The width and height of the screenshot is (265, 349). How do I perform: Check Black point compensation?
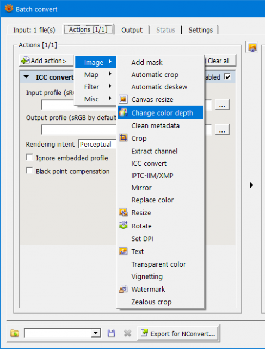(x=29, y=171)
